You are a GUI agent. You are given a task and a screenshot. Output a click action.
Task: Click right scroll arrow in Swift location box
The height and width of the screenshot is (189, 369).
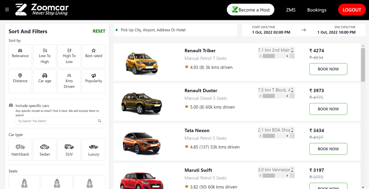pyautogui.click(x=287, y=175)
